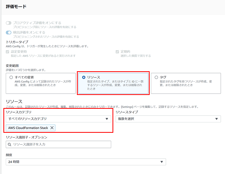
Task: Click the プロビジョニング前にリソースの評価 description text
Action: click(x=45, y=27)
